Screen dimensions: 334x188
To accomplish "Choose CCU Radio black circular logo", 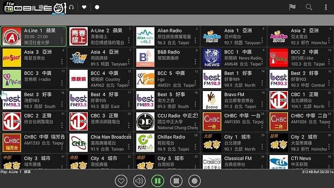I will pos(145,122).
